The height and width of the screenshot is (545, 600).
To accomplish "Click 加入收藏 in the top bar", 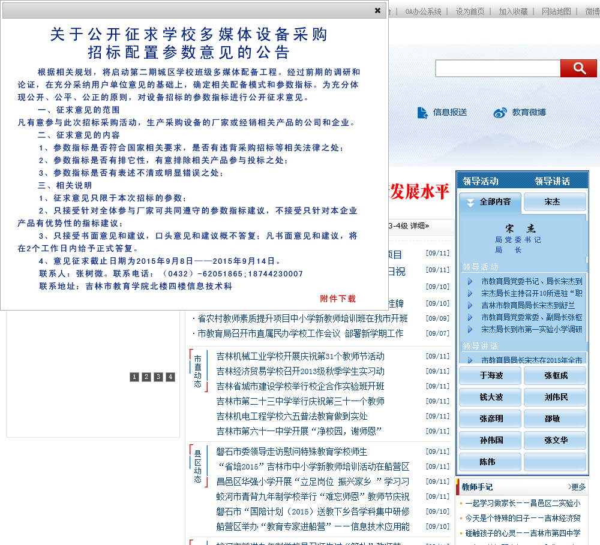I will 513,11.
